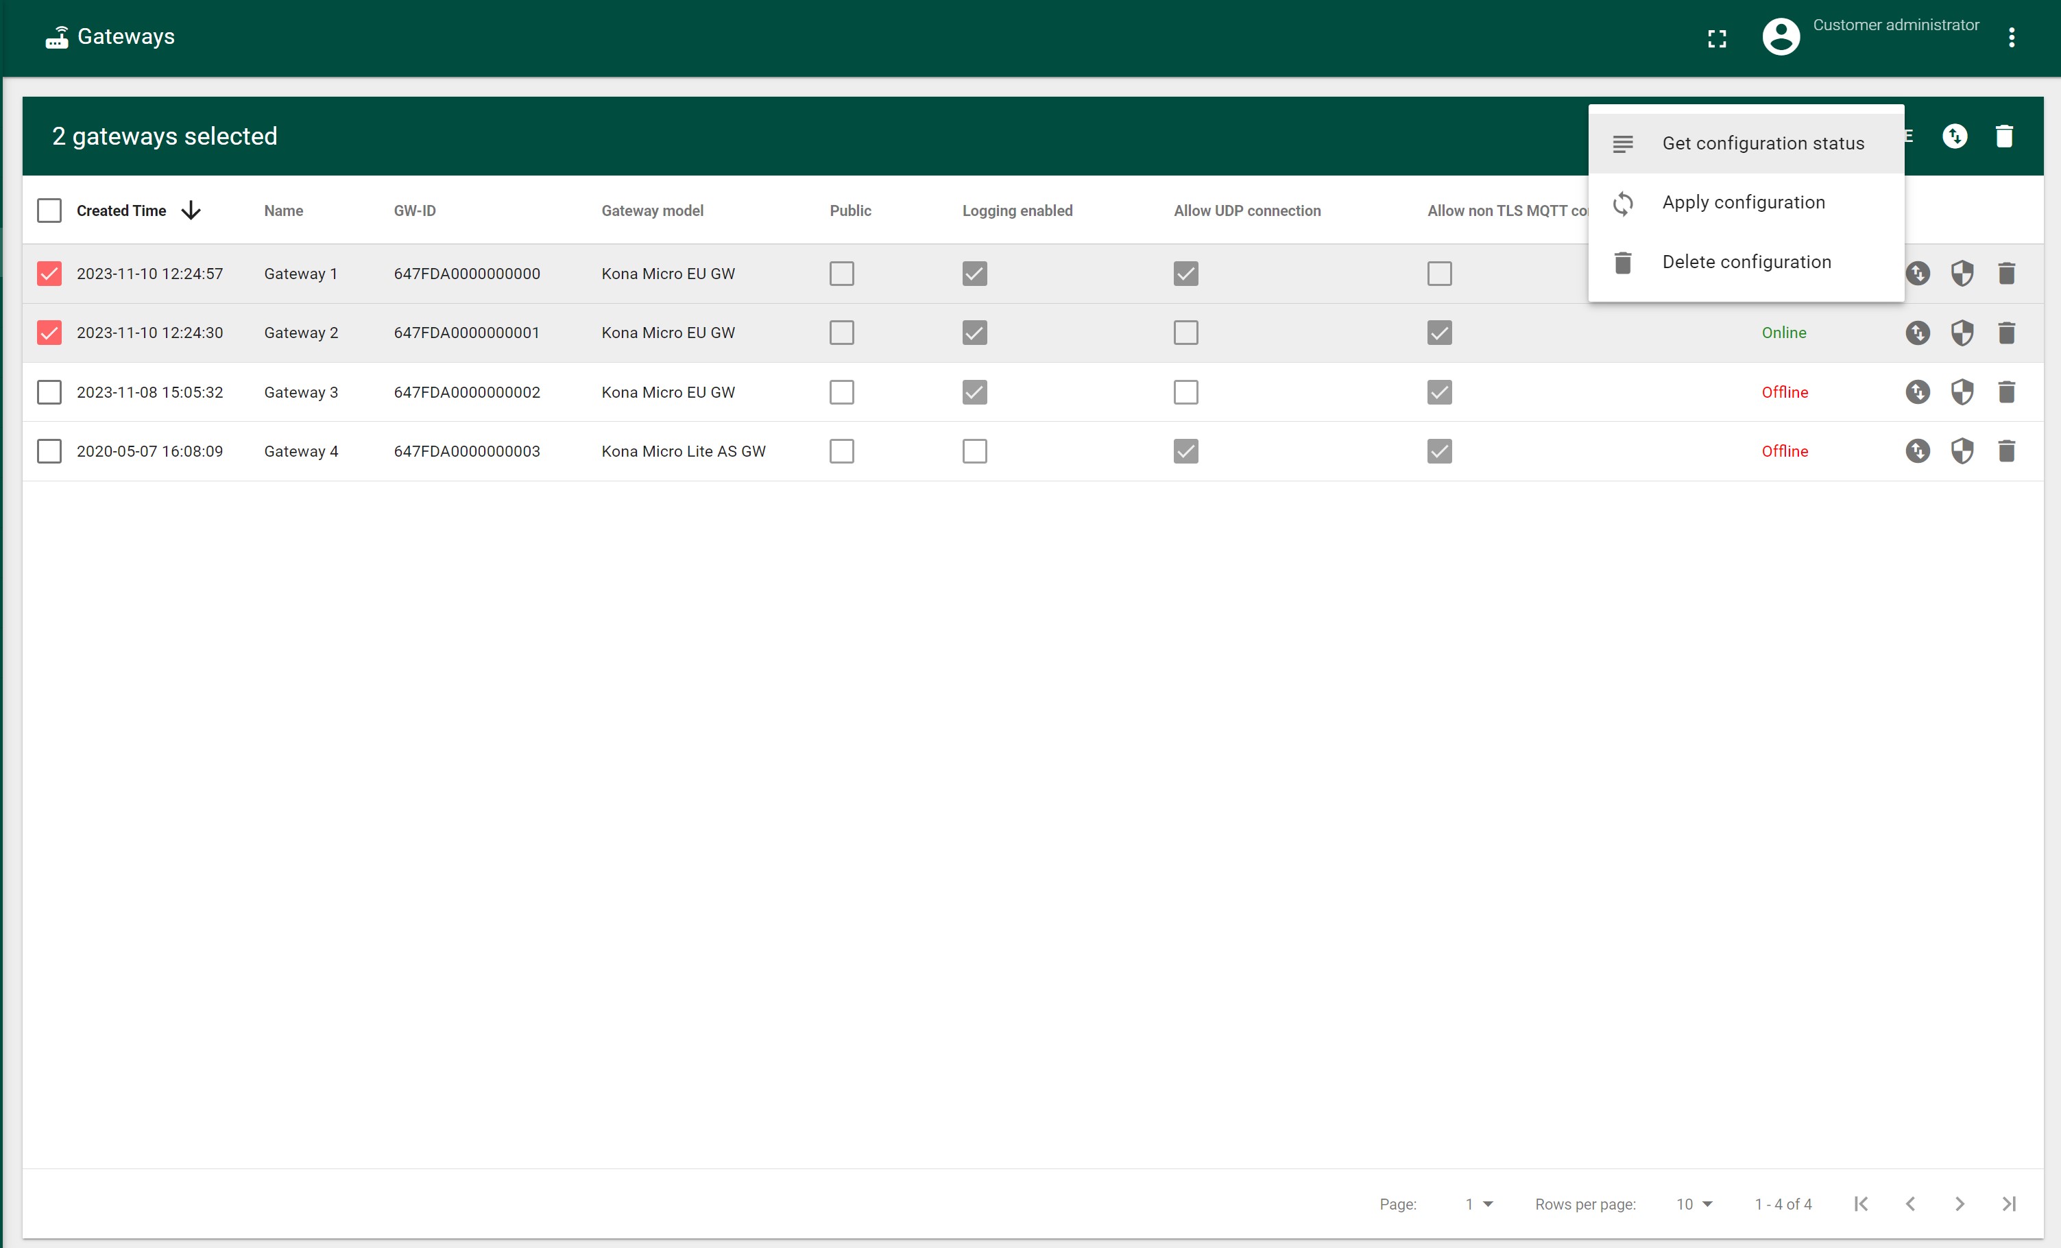Click the Delete configuration option

(1746, 261)
